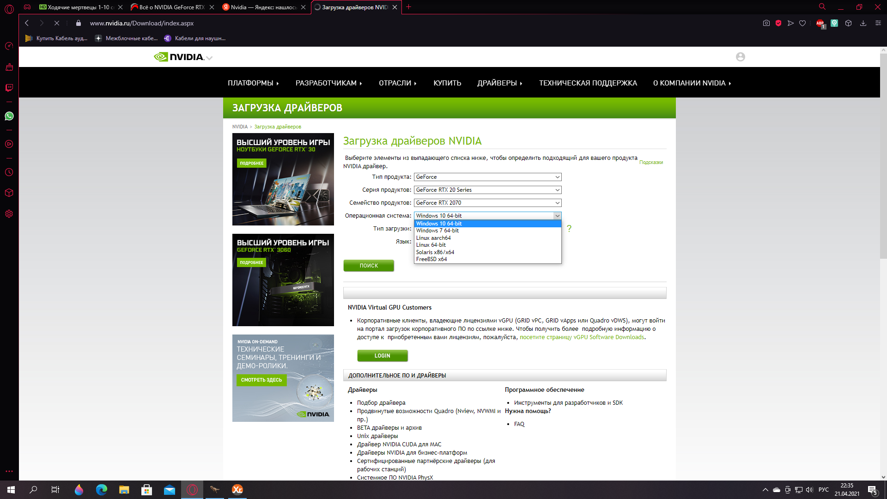Switch to the Nvidia — Яндекс tab

point(262,7)
